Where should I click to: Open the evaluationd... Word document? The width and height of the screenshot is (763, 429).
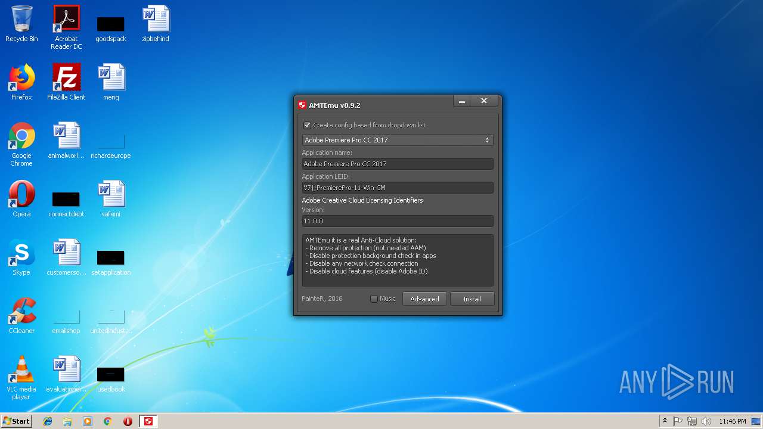point(66,374)
